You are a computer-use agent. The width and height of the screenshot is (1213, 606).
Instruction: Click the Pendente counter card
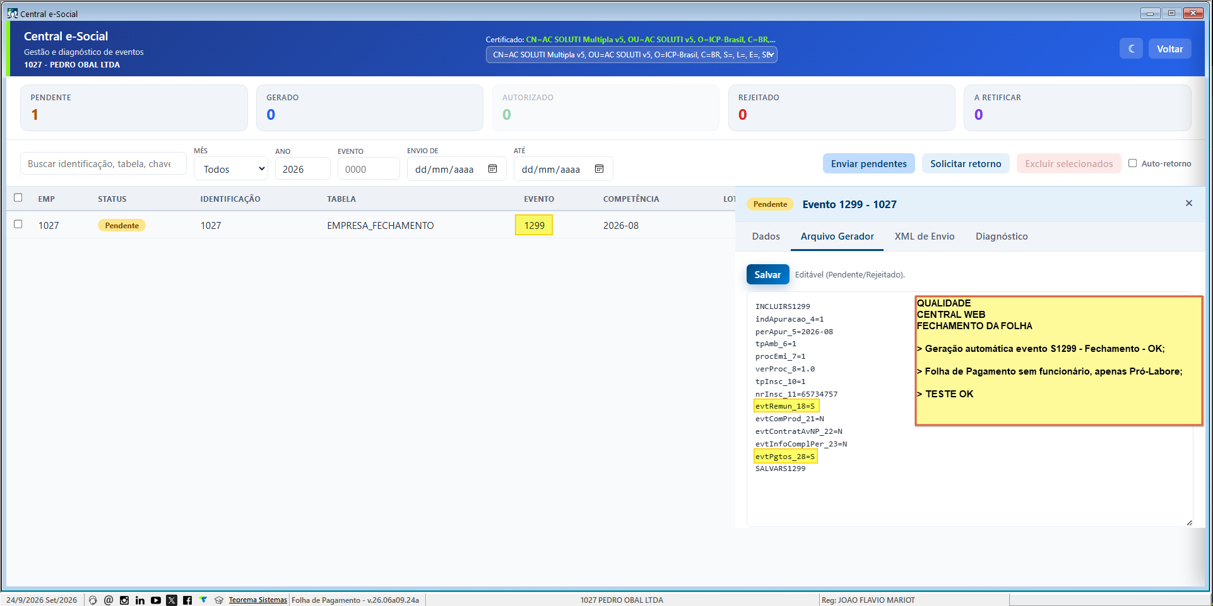click(x=134, y=108)
